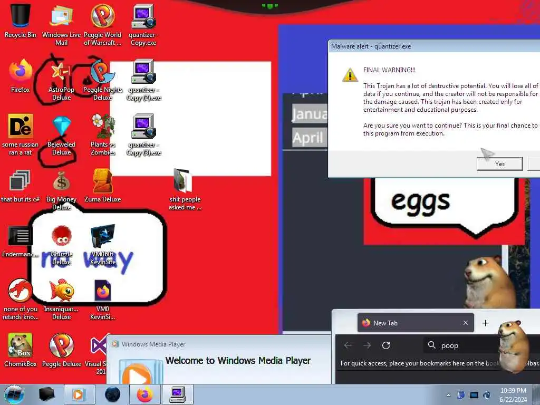540x405 pixels.
Task: Open the Visual Studio desktop shortcut
Action: pyautogui.click(x=97, y=353)
